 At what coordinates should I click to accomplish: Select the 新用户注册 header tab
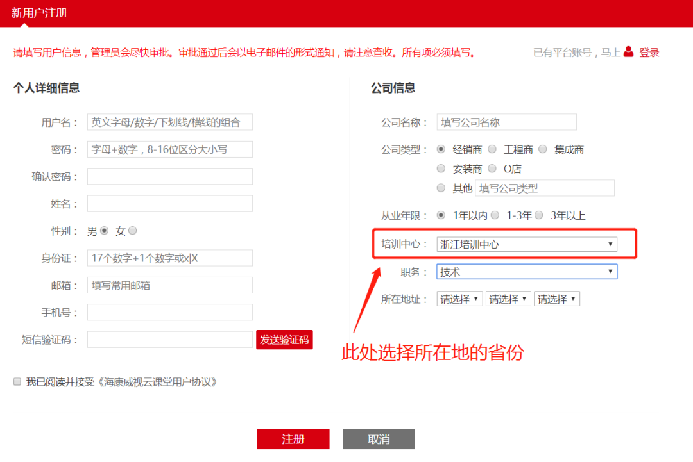point(39,13)
